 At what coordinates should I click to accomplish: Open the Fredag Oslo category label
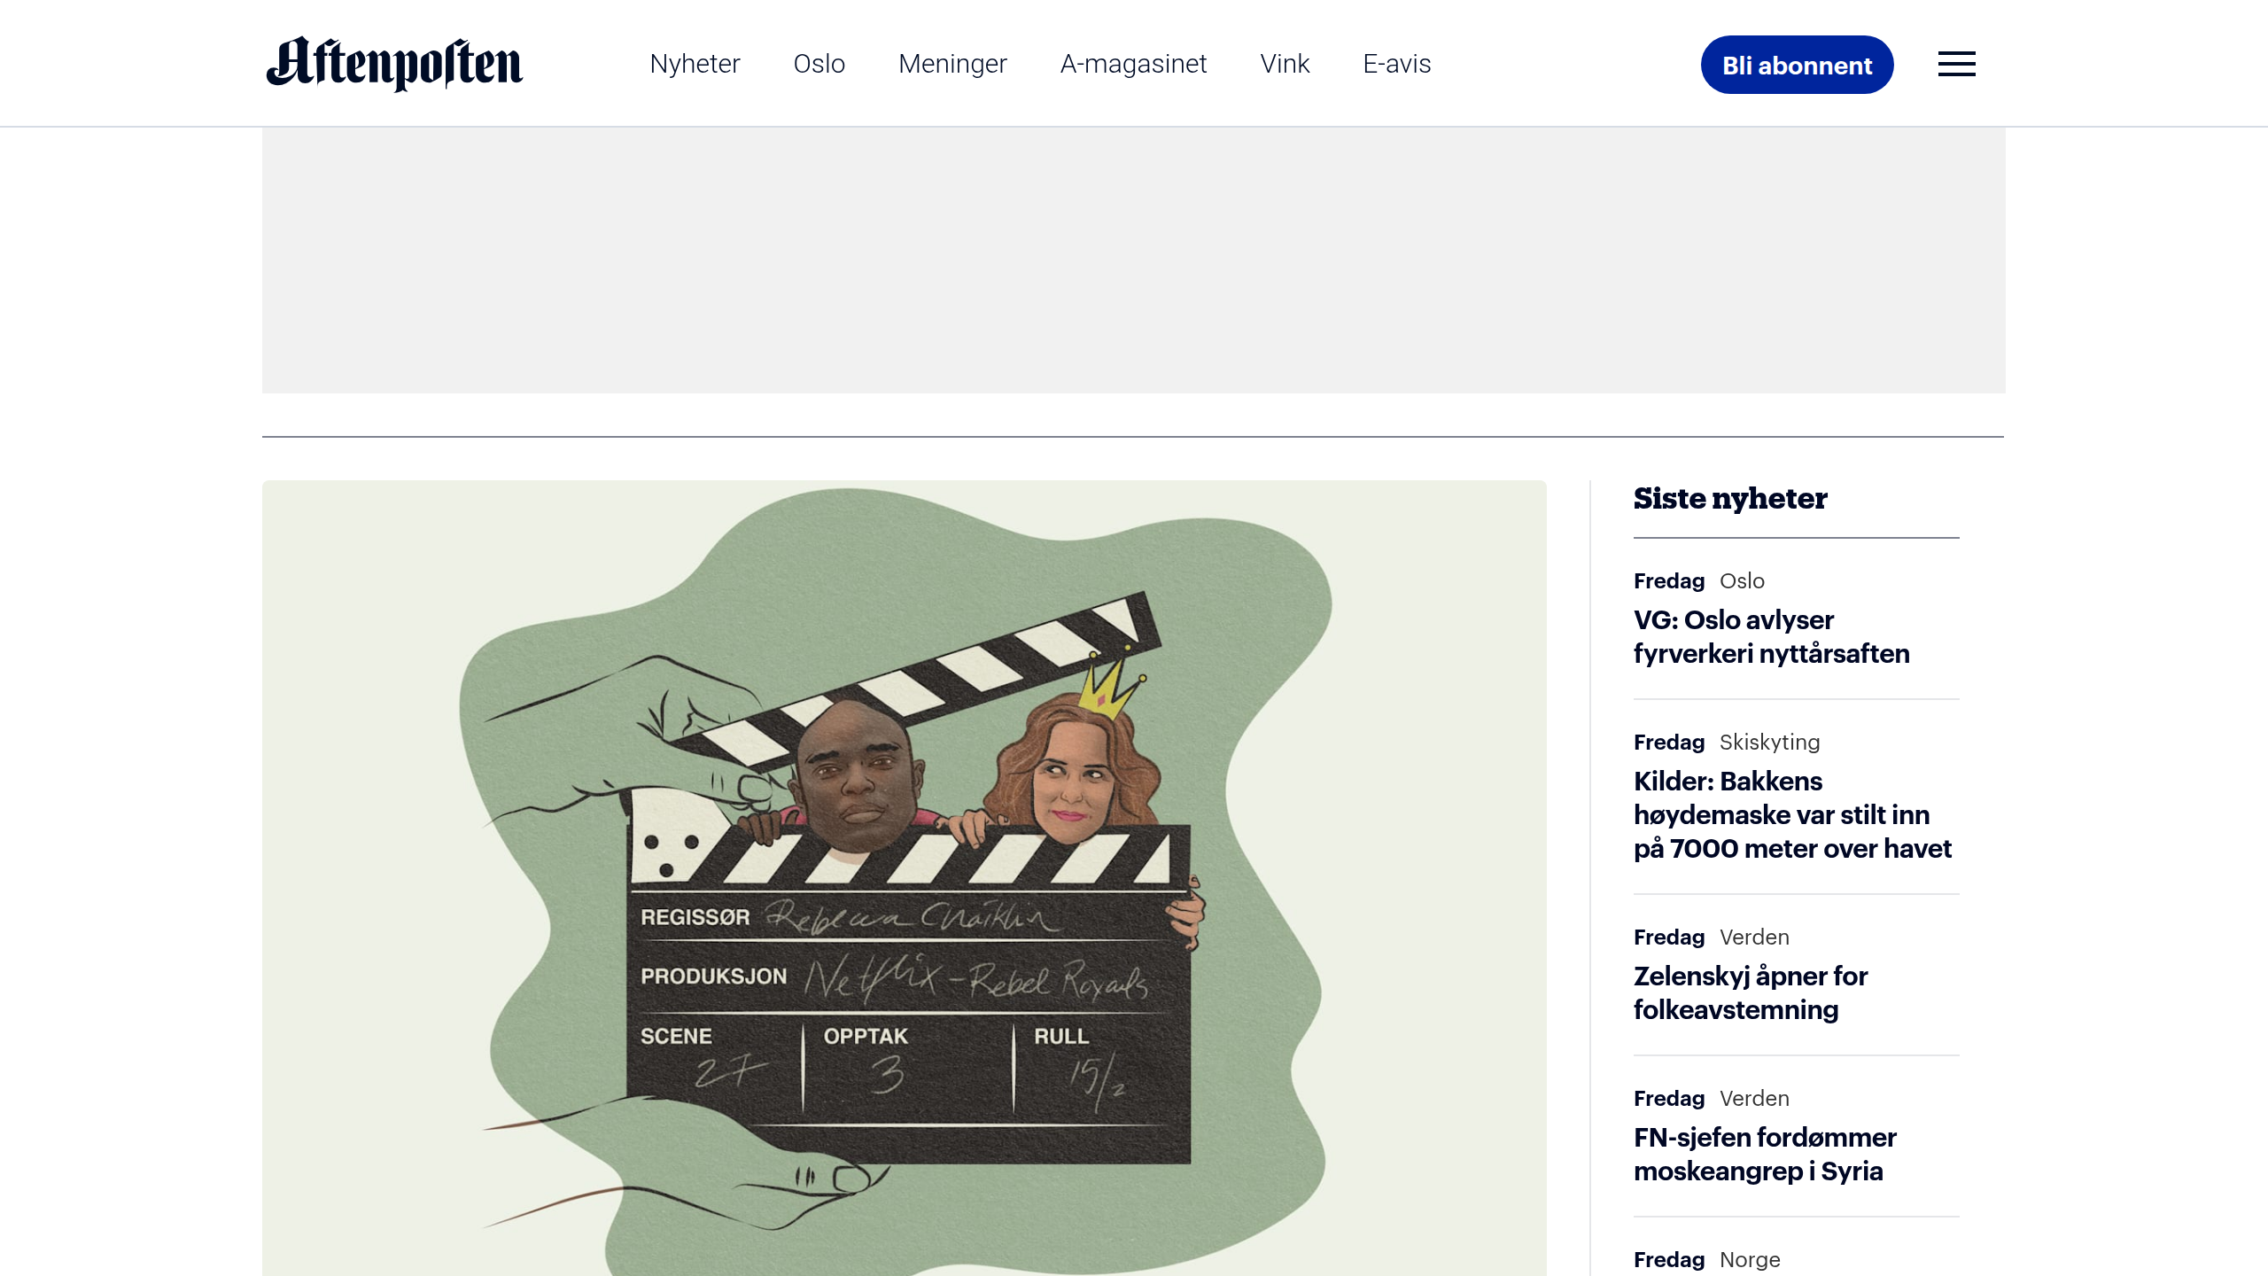1742,580
